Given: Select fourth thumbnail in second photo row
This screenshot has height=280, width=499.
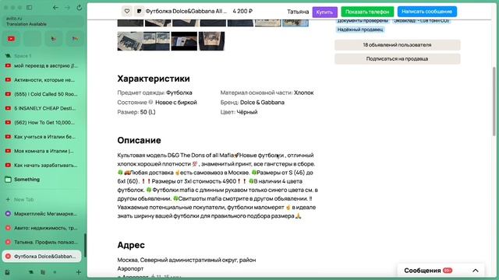Looking at the screenshot, I should click(211, 41).
